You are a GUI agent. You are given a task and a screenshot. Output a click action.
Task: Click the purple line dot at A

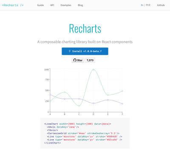point(50,94)
